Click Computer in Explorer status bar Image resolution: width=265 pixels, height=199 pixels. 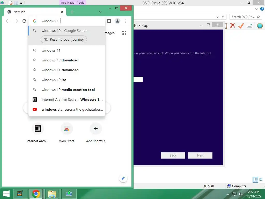pyautogui.click(x=237, y=186)
